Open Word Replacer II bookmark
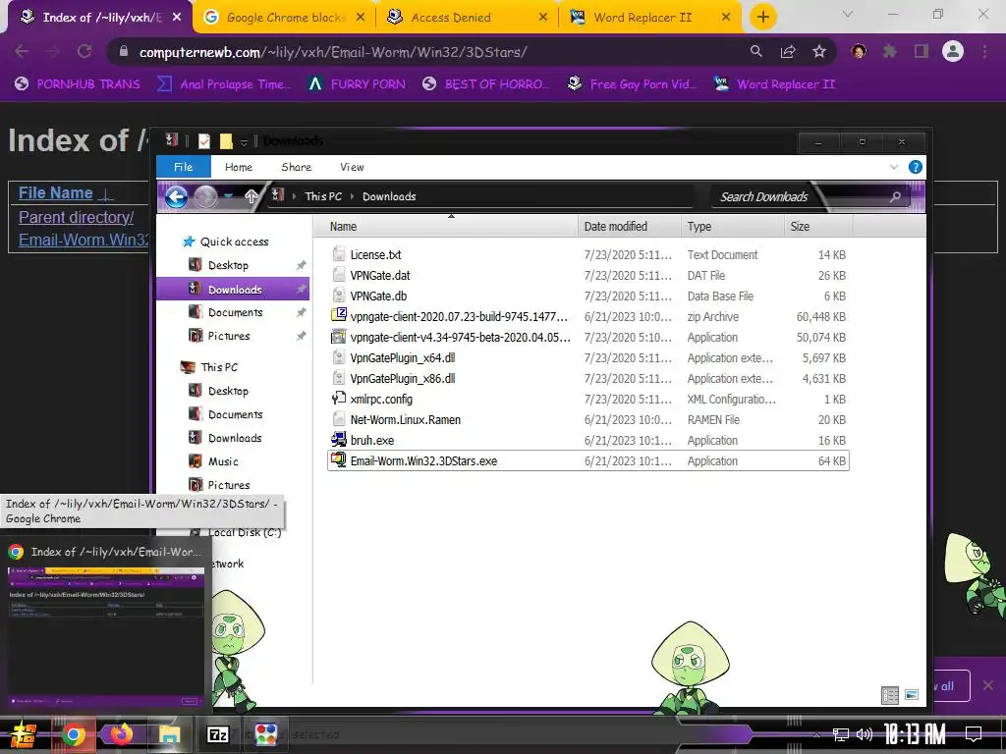Viewport: 1006px width, 754px height. (x=775, y=84)
